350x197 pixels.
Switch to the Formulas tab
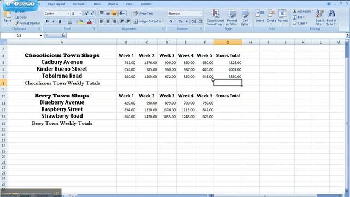point(79,4)
